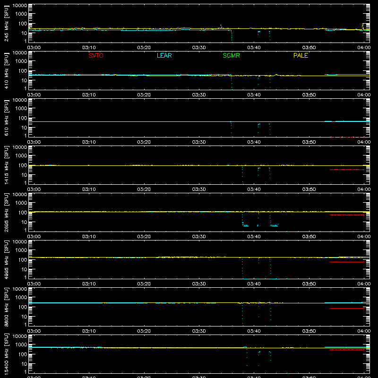Click the 410 MHz [SFU] axis label
This screenshot has height=378, width=378.
coord(6,71)
